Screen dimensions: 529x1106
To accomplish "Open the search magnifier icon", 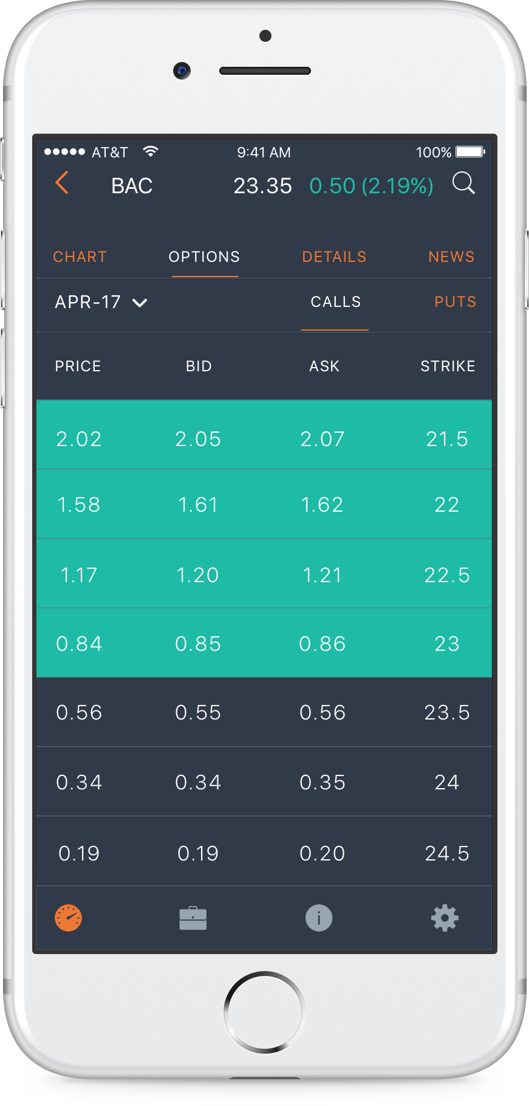I will pos(463,183).
